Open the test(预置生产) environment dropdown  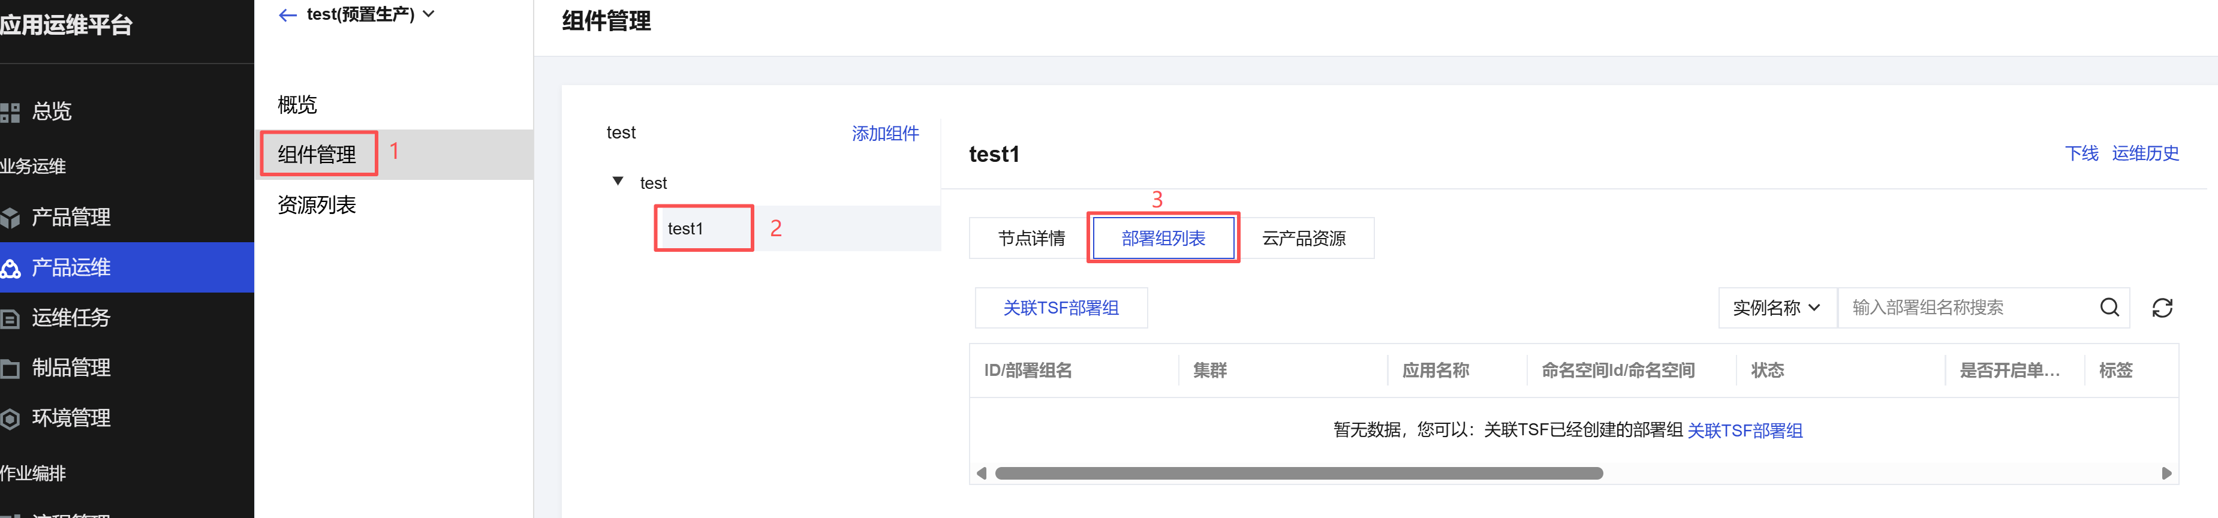429,14
